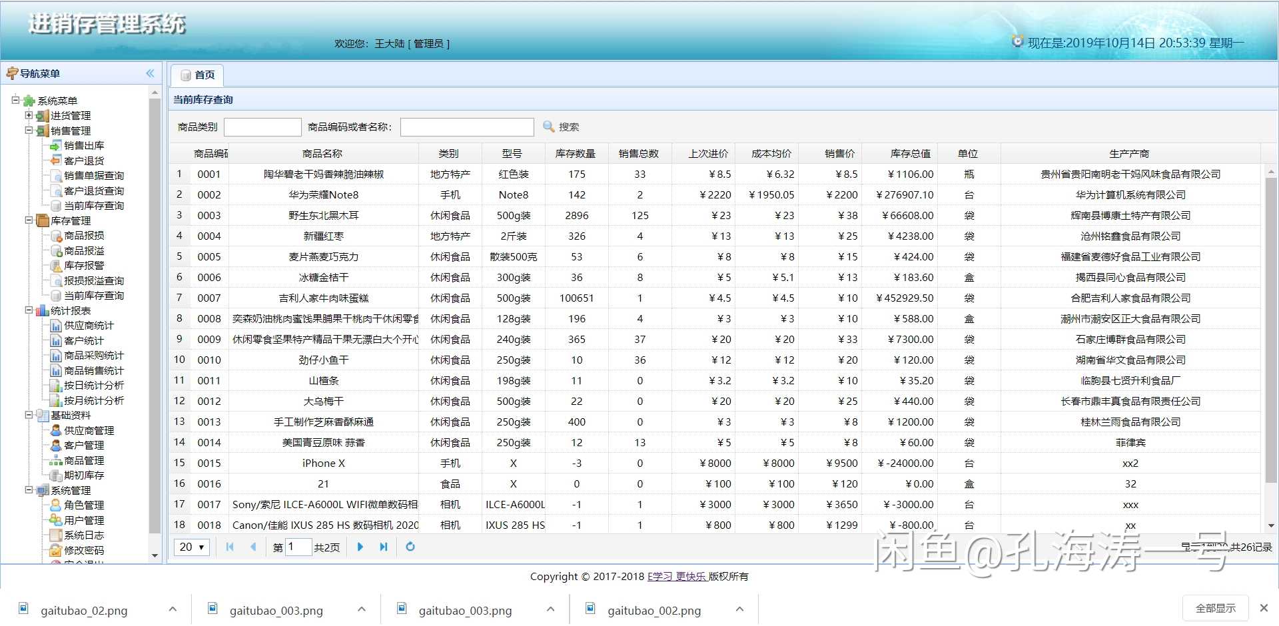Collapse the 销售管理 node

click(29, 130)
